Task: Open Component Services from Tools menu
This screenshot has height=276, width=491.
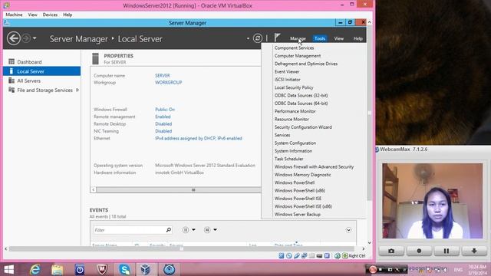Action: coord(294,48)
